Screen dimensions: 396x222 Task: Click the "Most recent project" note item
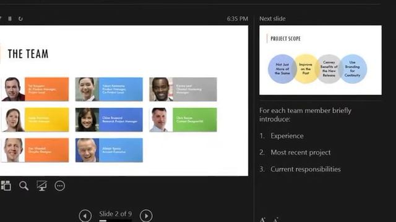(x=301, y=152)
